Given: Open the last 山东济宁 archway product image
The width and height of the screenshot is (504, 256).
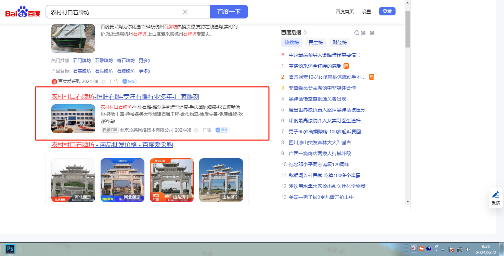Looking at the screenshot, I should point(221,180).
